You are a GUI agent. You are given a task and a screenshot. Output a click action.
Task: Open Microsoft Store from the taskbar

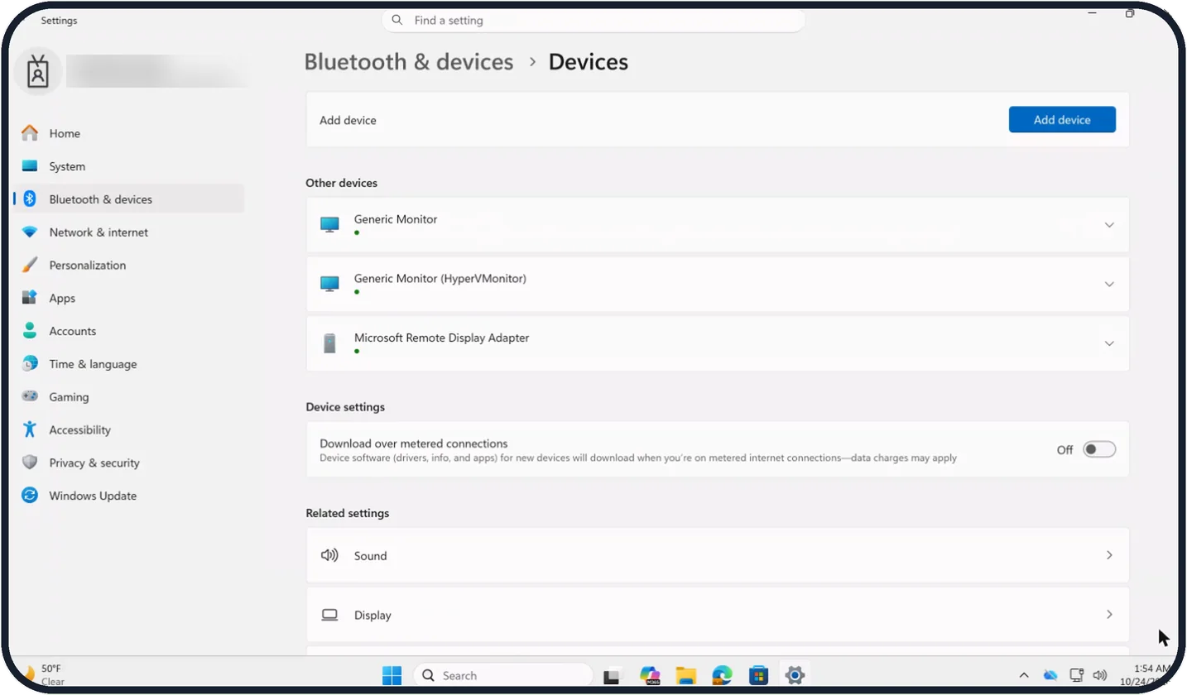click(x=758, y=675)
